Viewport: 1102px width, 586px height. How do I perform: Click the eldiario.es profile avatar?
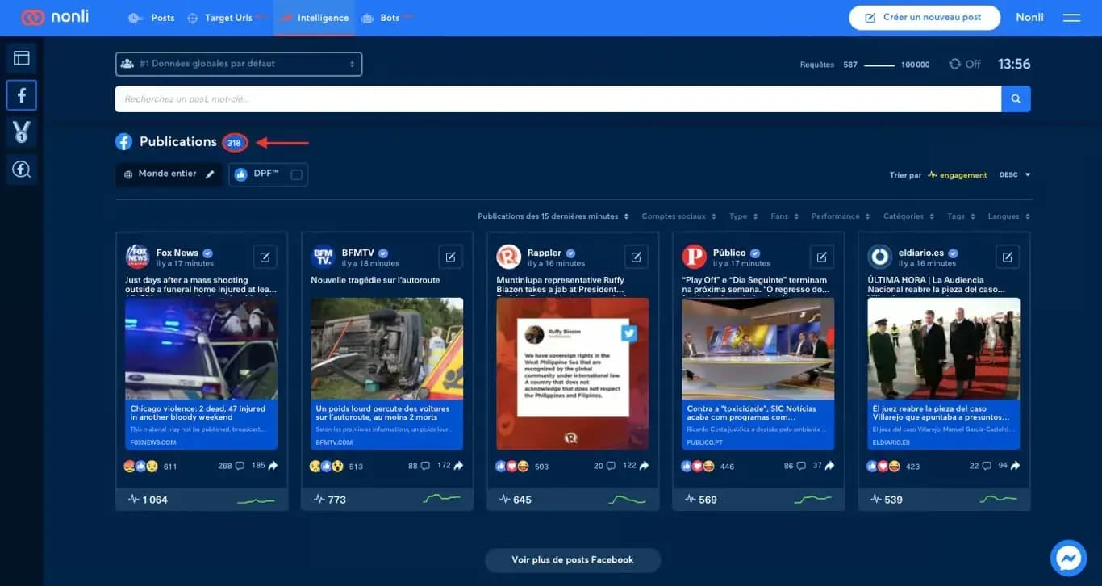[x=879, y=257]
